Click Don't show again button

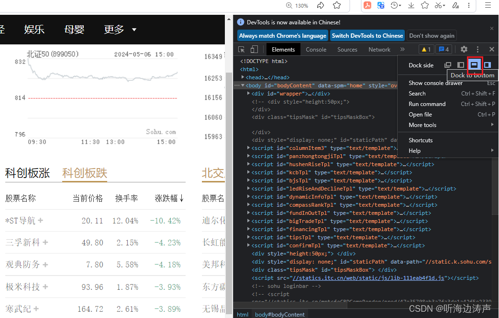(432, 36)
